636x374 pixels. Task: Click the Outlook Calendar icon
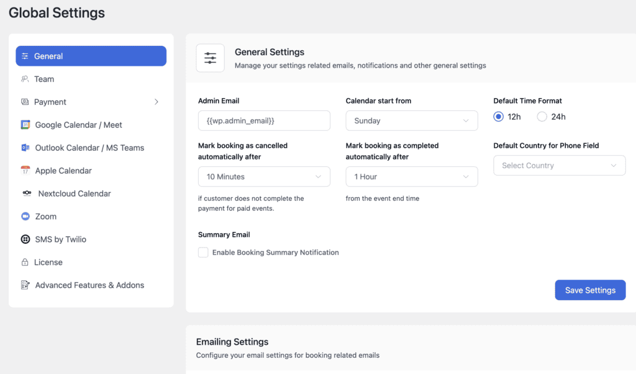coord(25,148)
